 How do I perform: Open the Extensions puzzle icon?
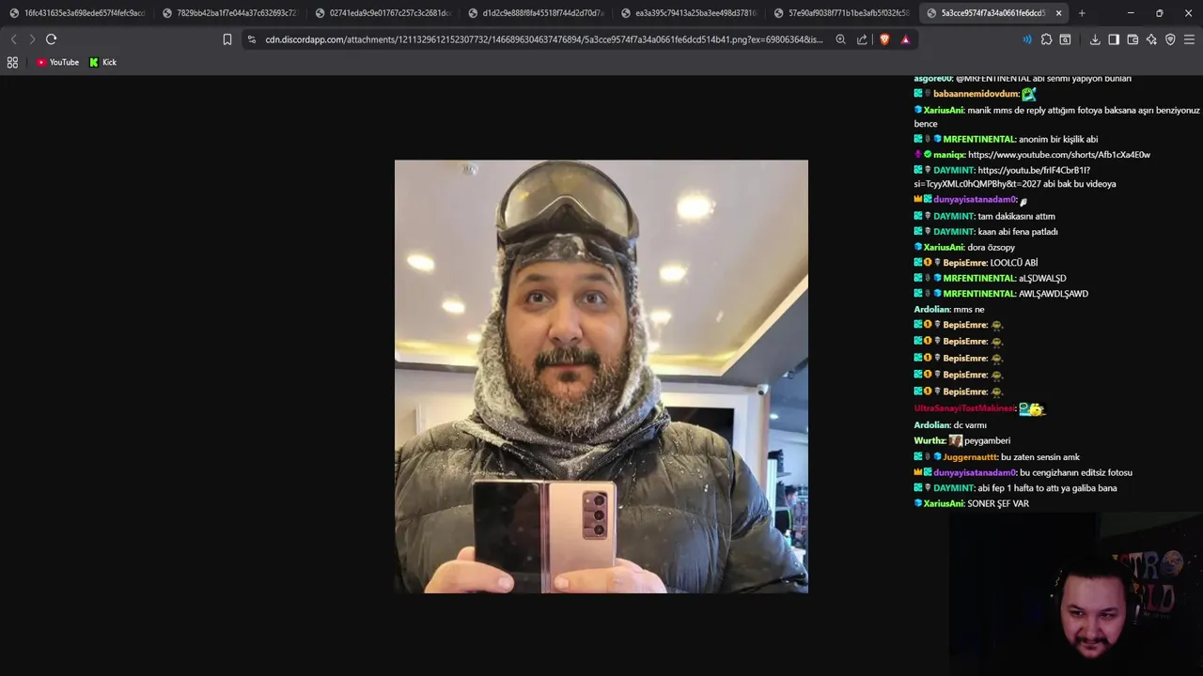1046,39
